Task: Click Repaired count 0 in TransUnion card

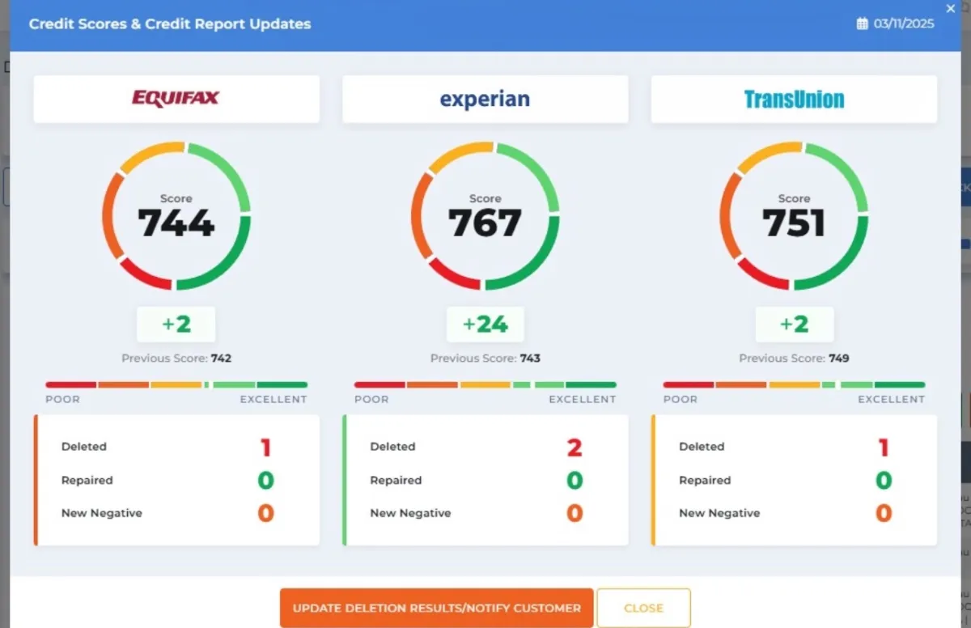Action: click(x=884, y=480)
